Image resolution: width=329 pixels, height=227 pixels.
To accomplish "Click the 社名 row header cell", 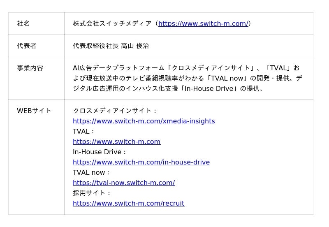I will pyautogui.click(x=24, y=24).
